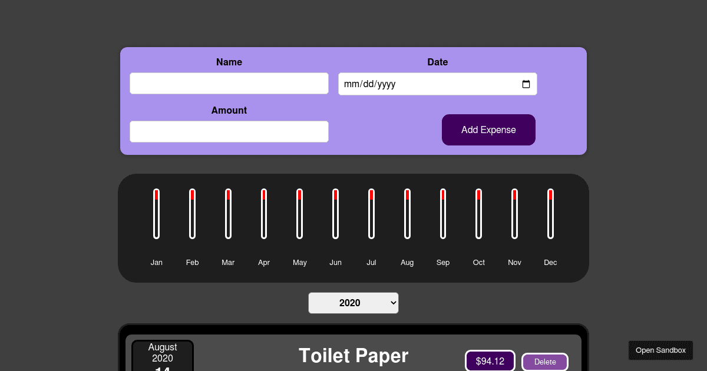Open the 2020 year filter dropdown

pyautogui.click(x=353, y=303)
